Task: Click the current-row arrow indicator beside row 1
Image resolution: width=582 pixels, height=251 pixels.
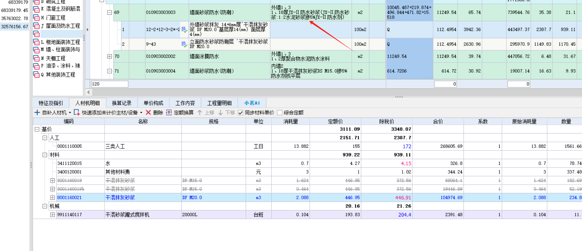Action: coord(87,30)
